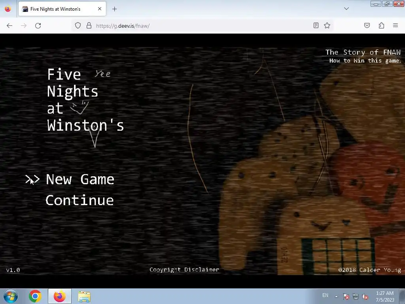The height and width of the screenshot is (304, 405).
Task: Toggle reader view icon
Action: (316, 25)
